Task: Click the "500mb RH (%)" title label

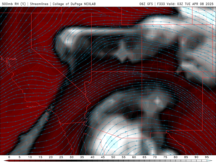Action: point(14,4)
